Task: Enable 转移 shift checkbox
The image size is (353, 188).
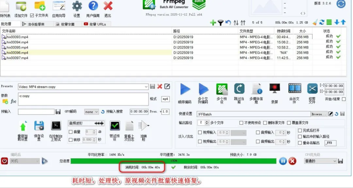Action: (x=71, y=140)
